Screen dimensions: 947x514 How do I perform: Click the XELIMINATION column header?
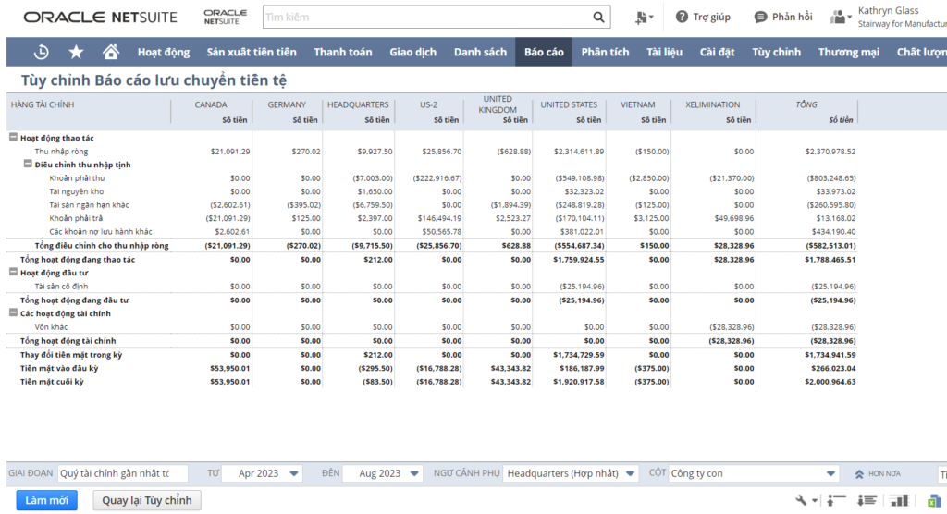(x=713, y=104)
